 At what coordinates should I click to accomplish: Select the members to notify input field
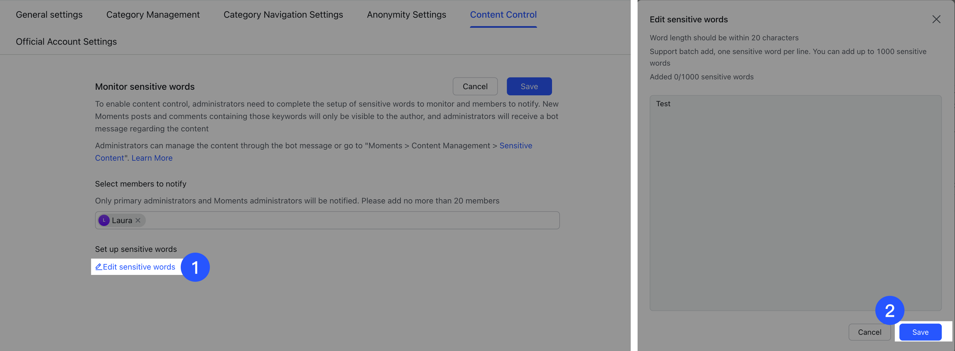pyautogui.click(x=334, y=220)
